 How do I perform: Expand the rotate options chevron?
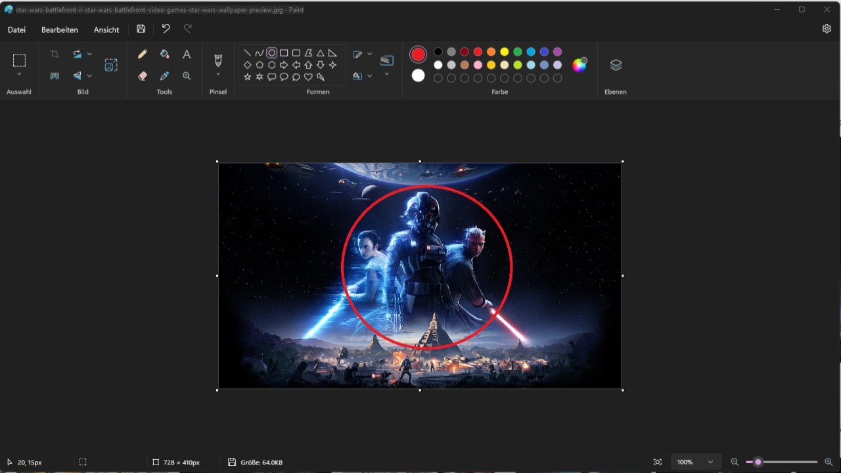click(89, 54)
